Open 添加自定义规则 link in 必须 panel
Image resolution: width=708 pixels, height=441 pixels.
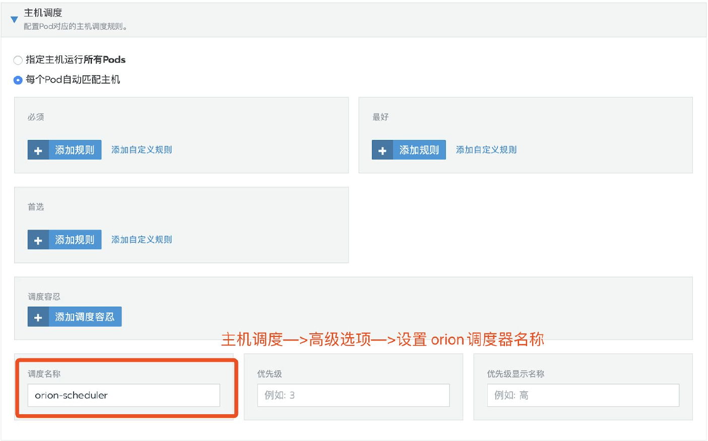(x=142, y=150)
